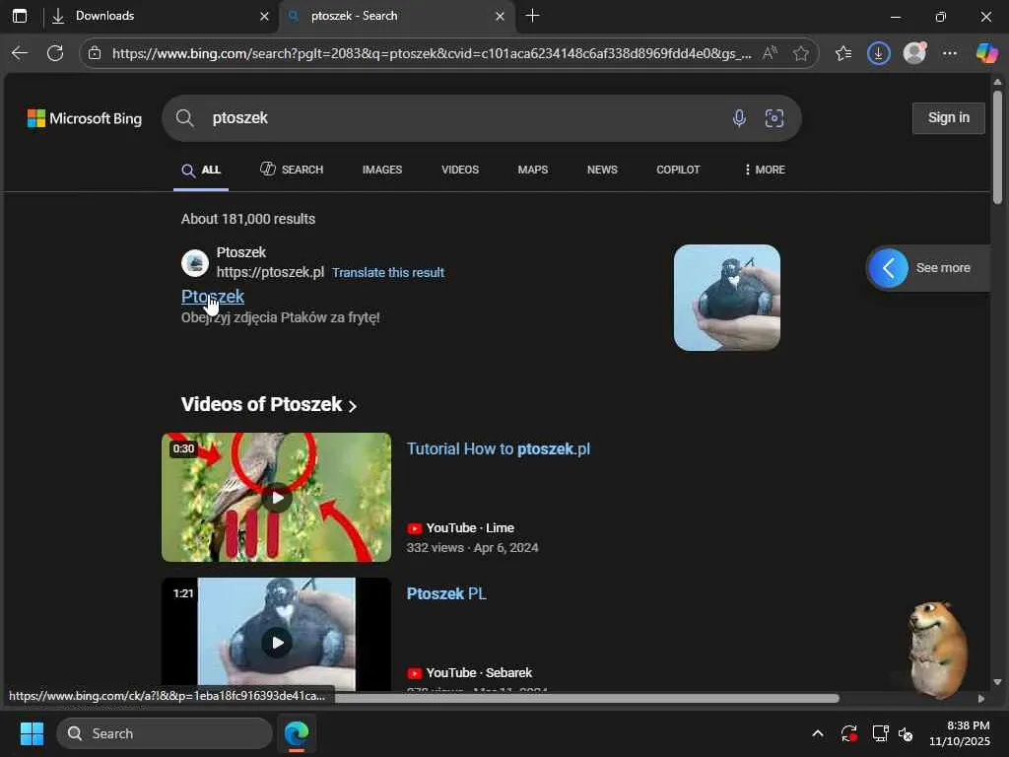1009x757 pixels.
Task: Click the Microsoft Bing logo
Action: click(x=85, y=118)
